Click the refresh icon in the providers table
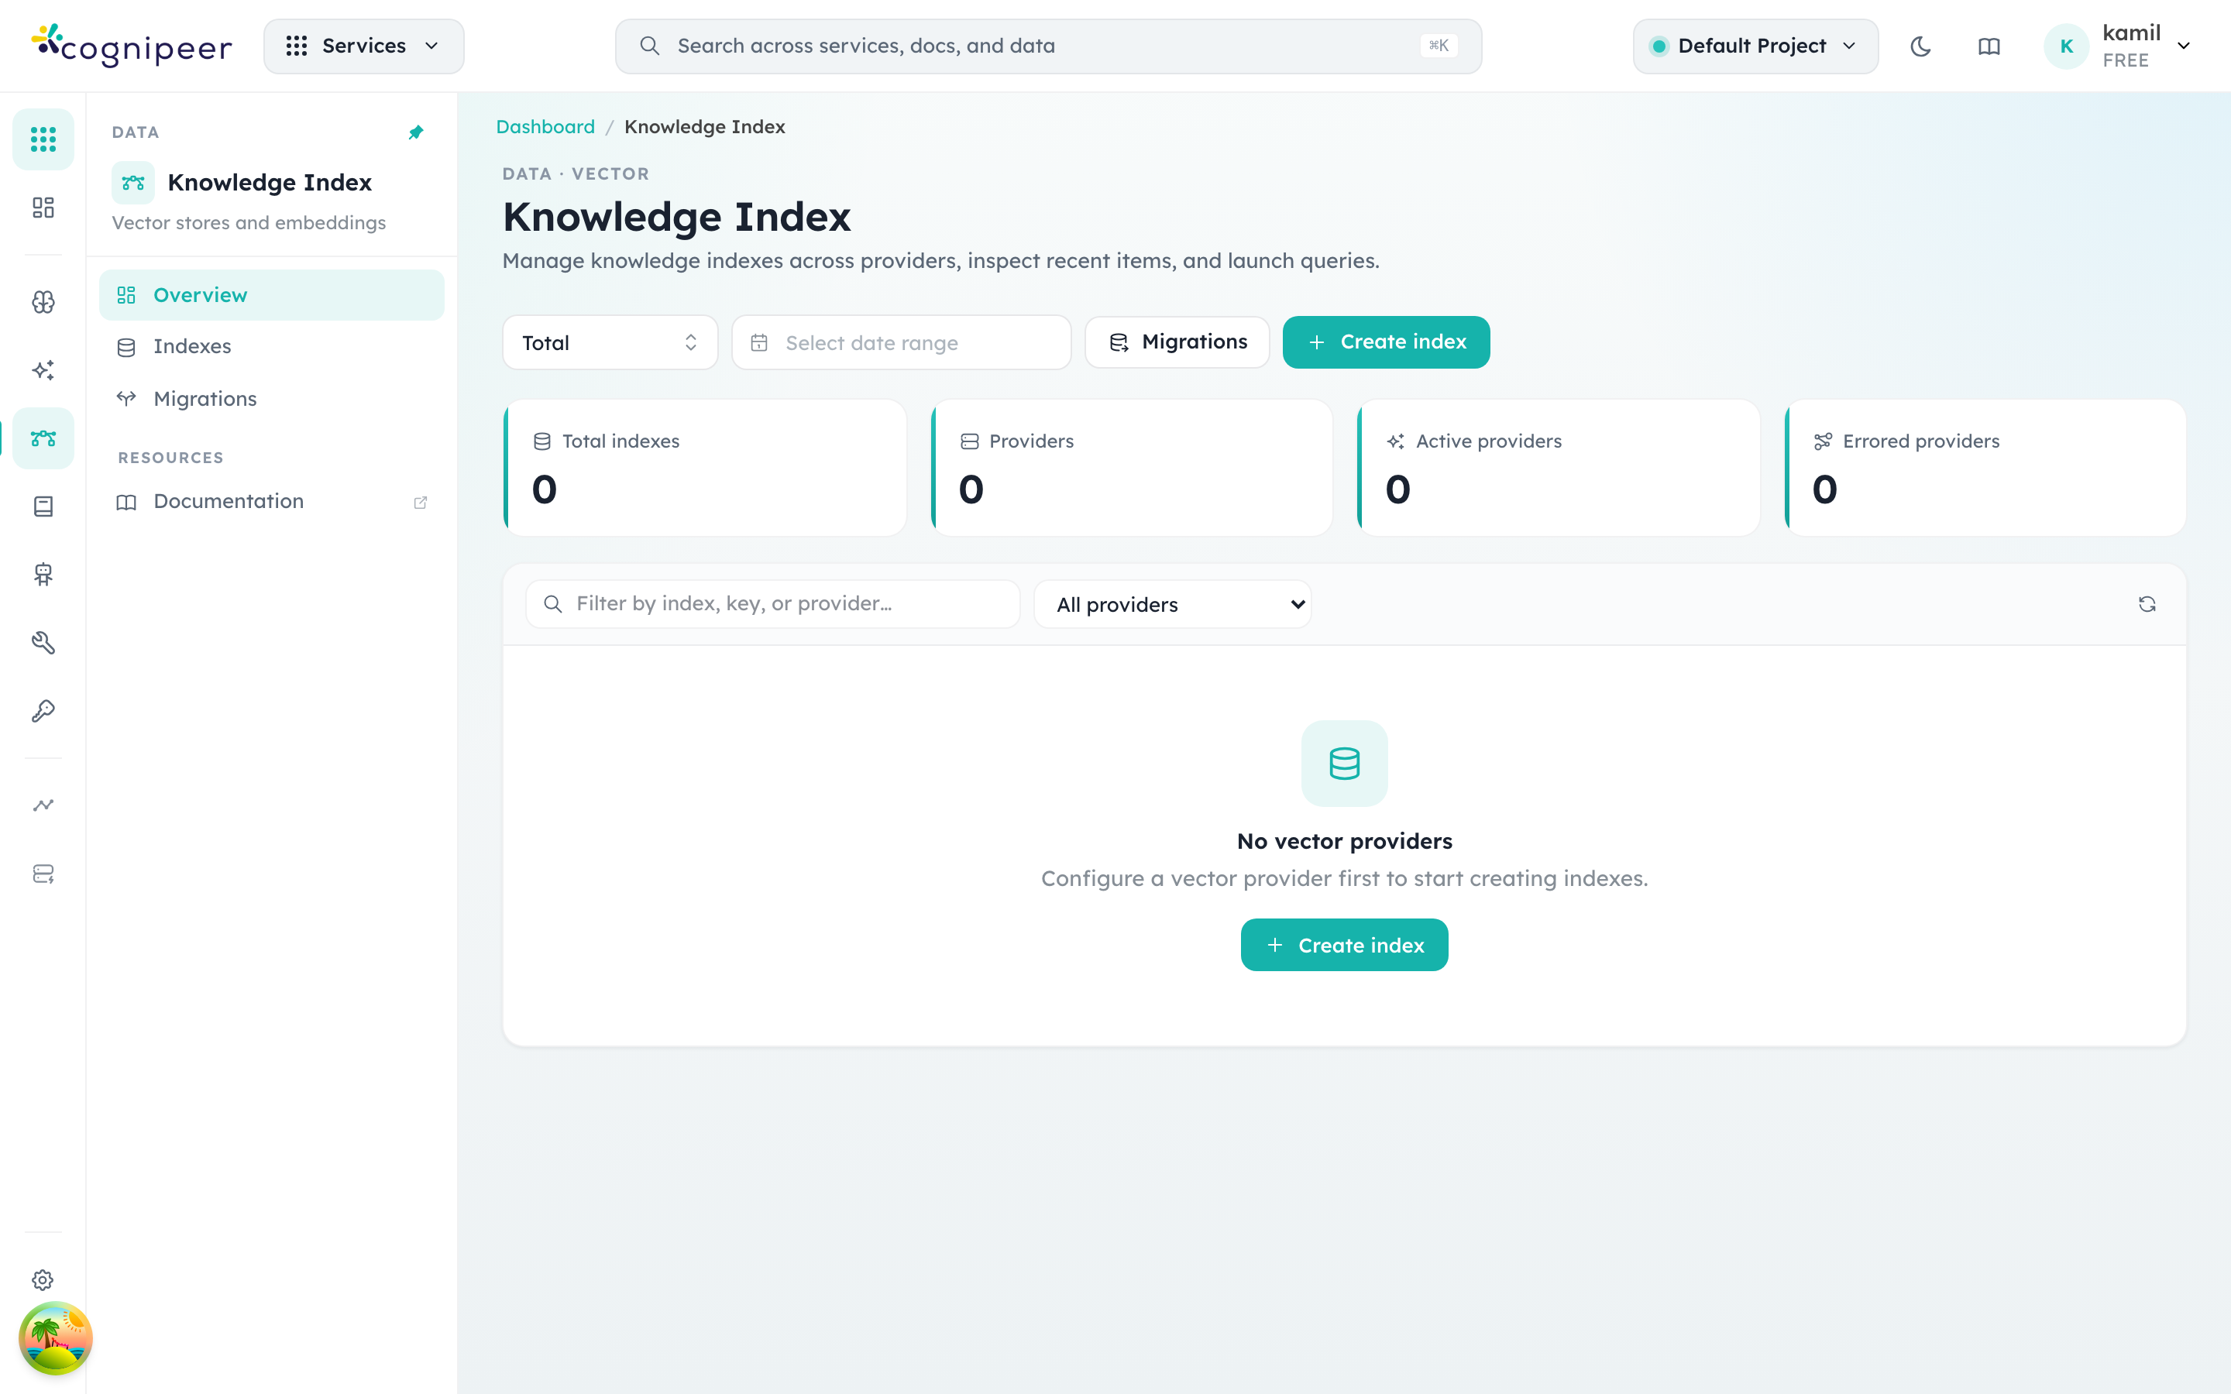The width and height of the screenshot is (2231, 1394). [2147, 604]
